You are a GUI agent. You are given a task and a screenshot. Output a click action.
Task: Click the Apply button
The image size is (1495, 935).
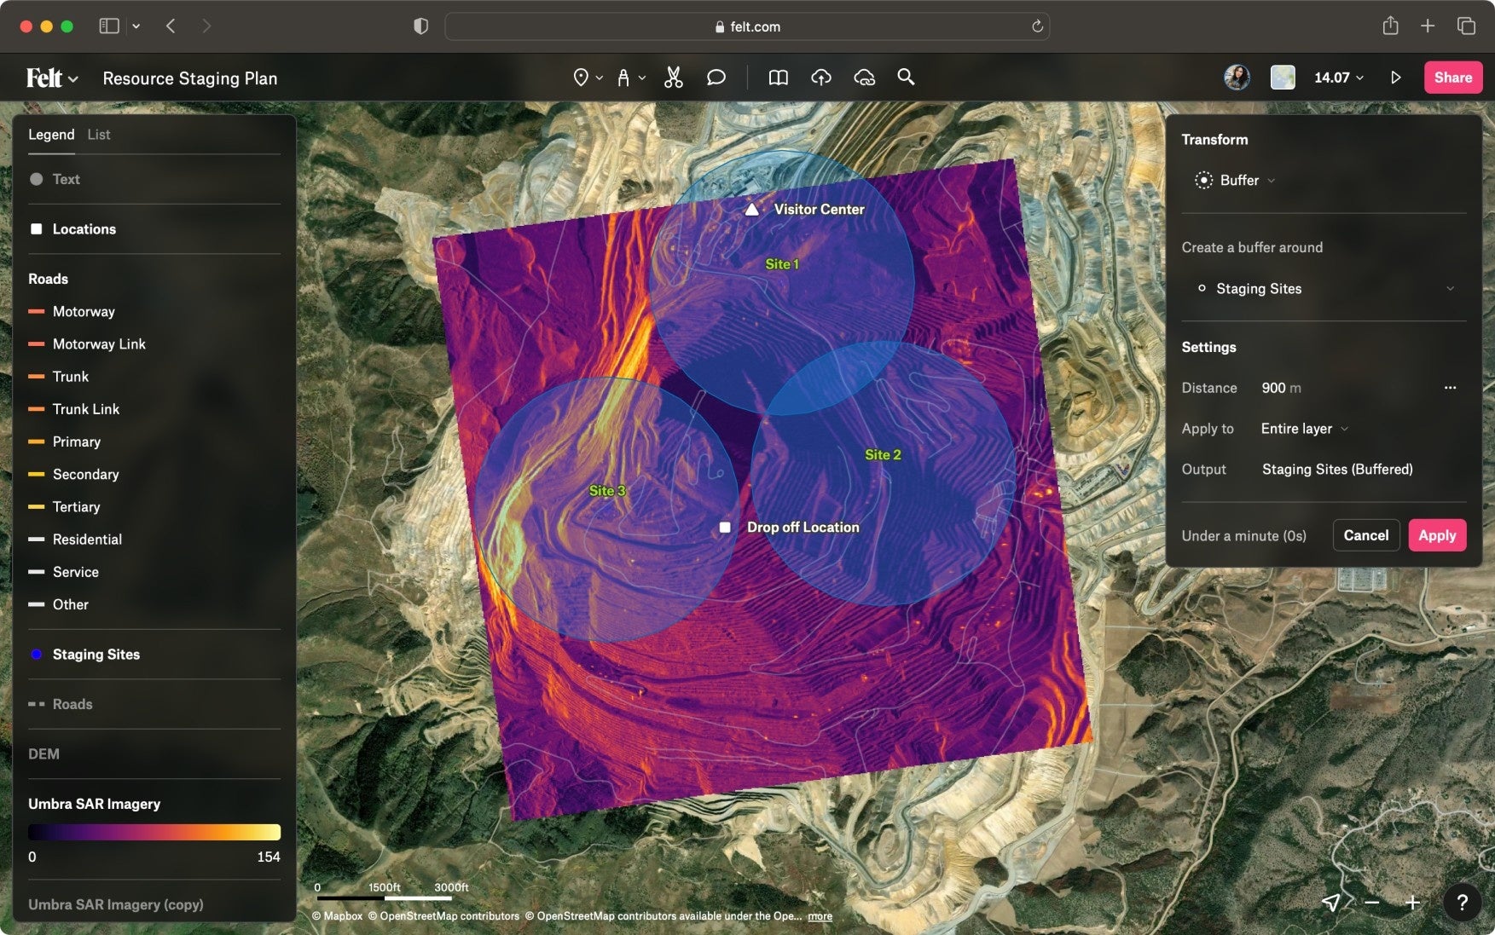1437,535
